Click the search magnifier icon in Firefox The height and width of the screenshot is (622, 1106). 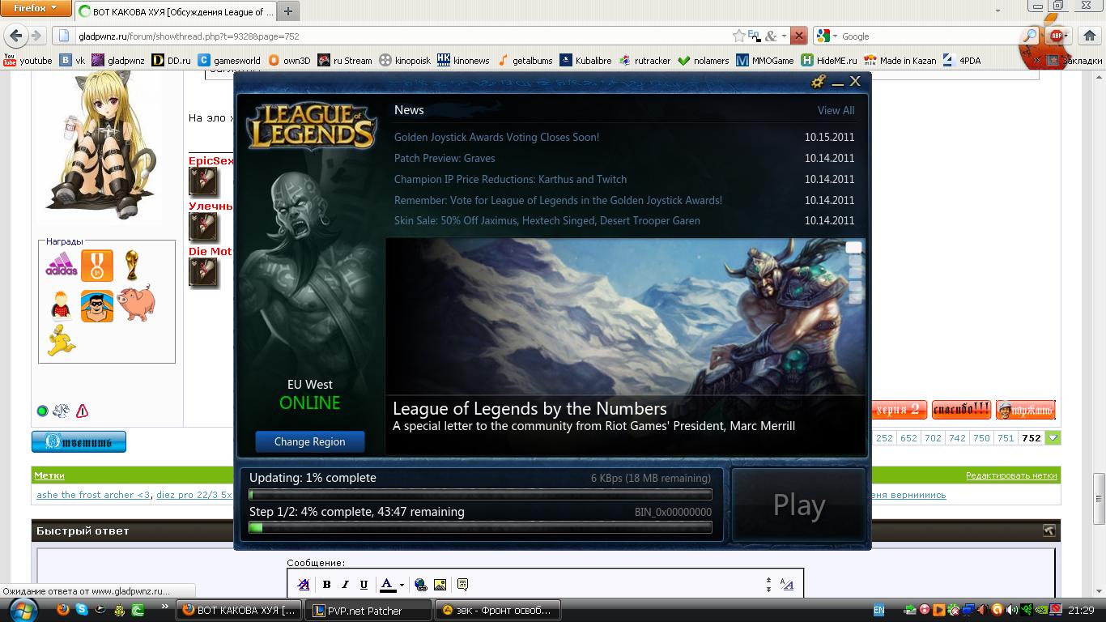pyautogui.click(x=1029, y=36)
